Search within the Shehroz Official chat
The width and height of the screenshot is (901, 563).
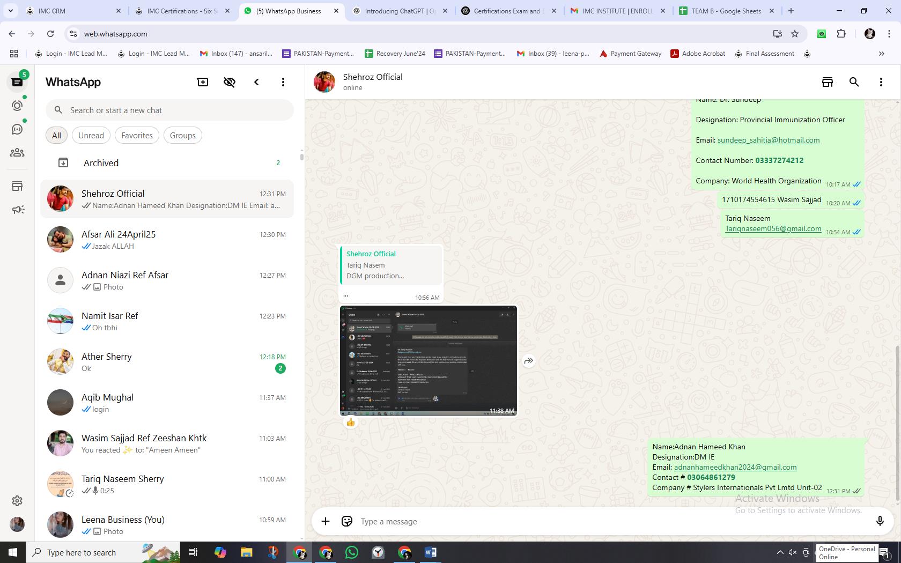click(854, 82)
